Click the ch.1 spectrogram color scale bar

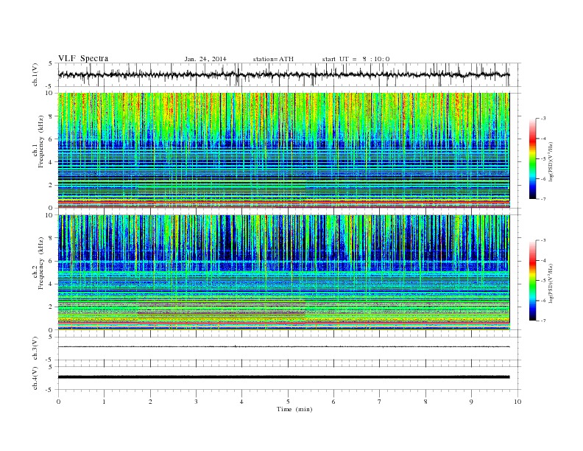pyautogui.click(x=532, y=158)
